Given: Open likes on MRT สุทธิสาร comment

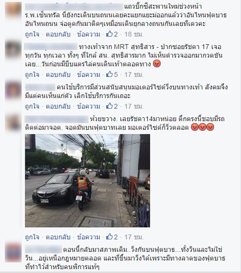Looking at the screenshot, I should click(x=112, y=74).
